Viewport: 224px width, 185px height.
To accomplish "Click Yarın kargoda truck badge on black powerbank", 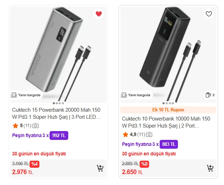I will 136,95.
